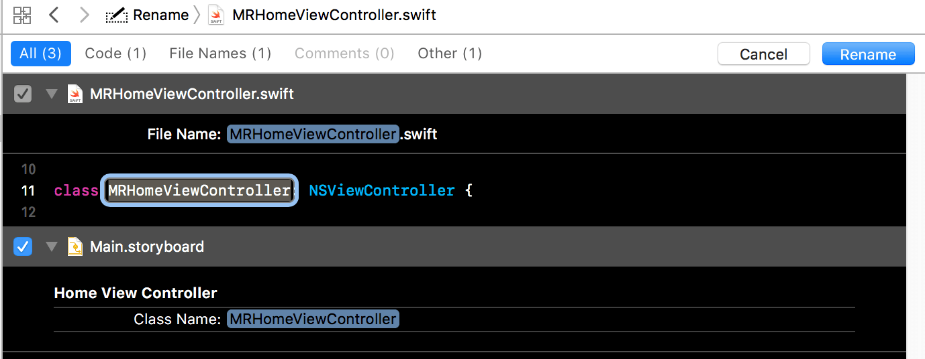Uncheck the Main.storyboard checkbox
Image resolution: width=925 pixels, height=359 pixels.
23,246
